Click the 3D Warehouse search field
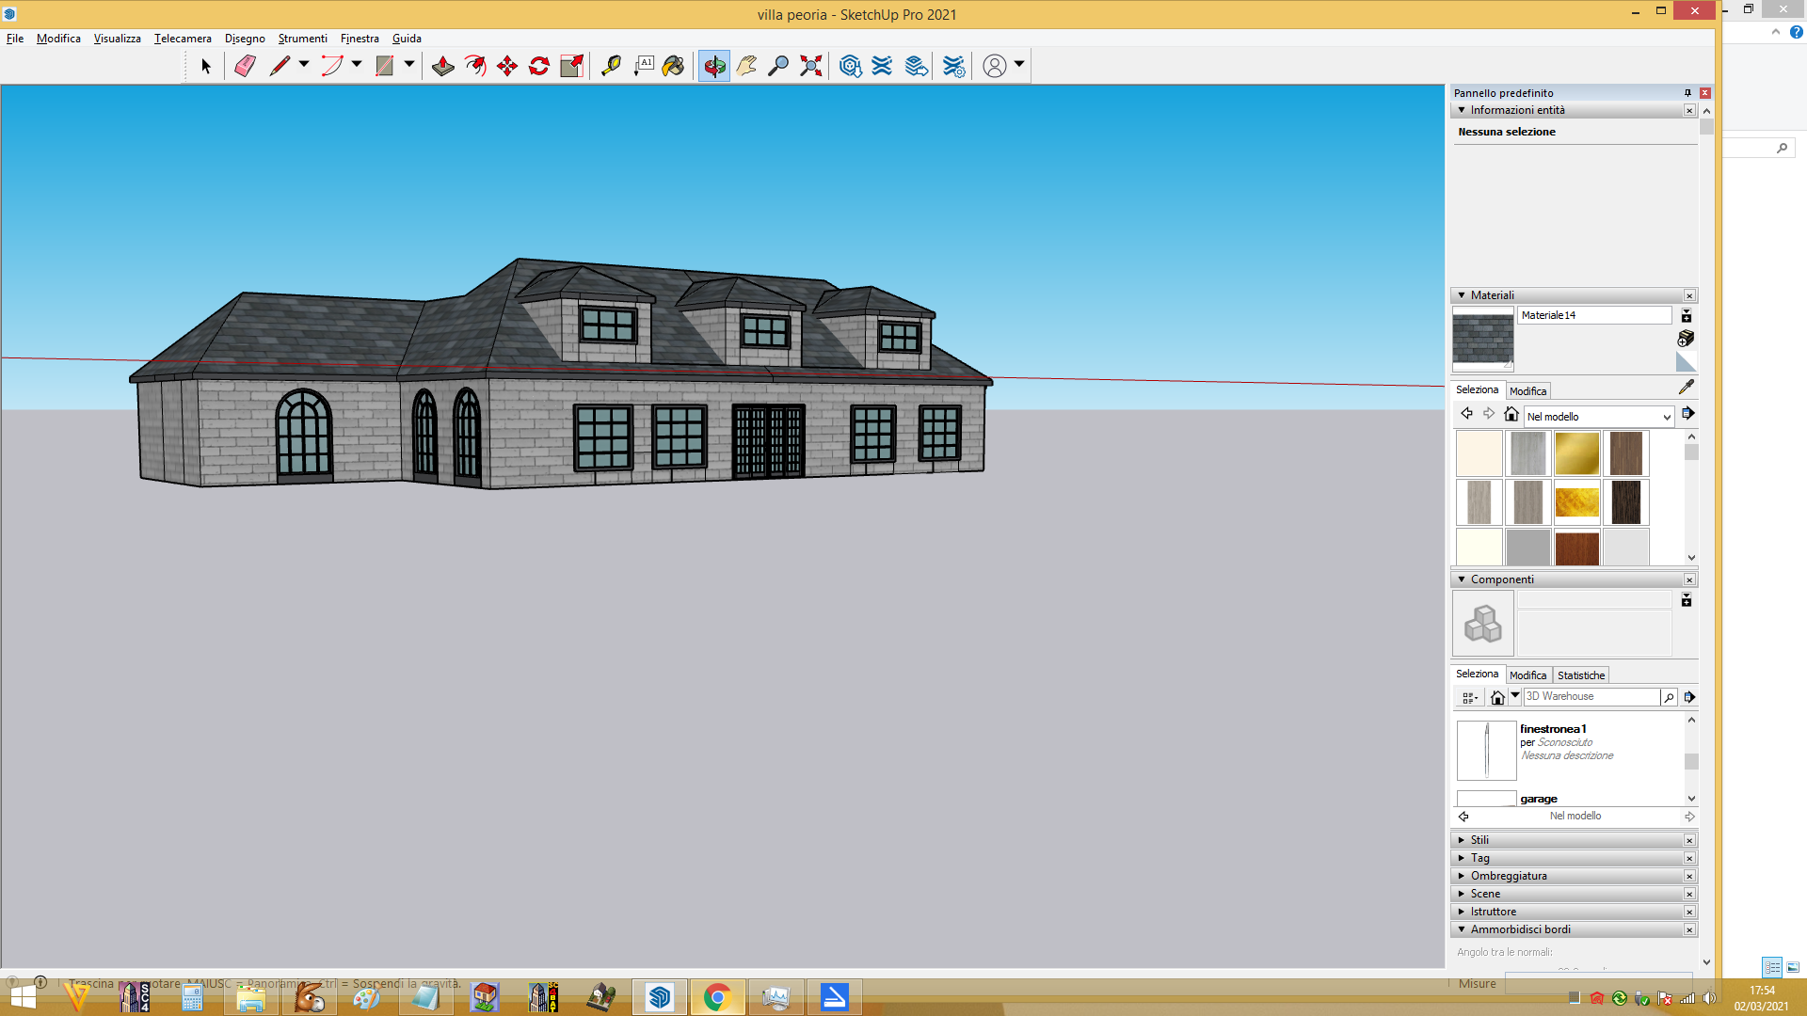 click(x=1591, y=697)
